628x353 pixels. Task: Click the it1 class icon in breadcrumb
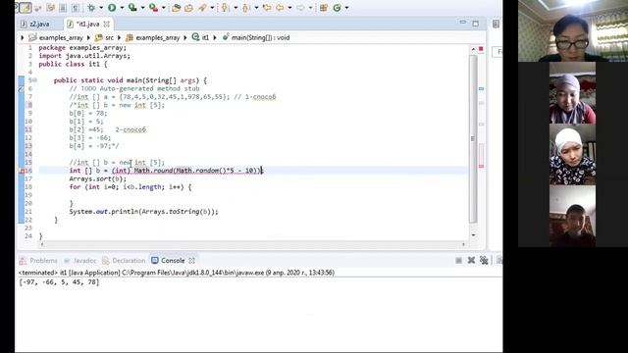coord(195,37)
